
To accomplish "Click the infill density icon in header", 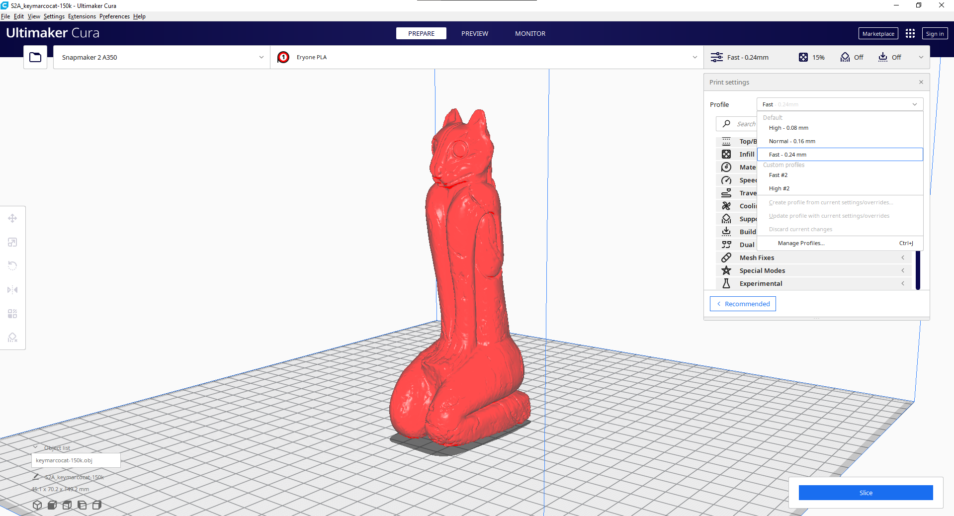I will (x=803, y=57).
